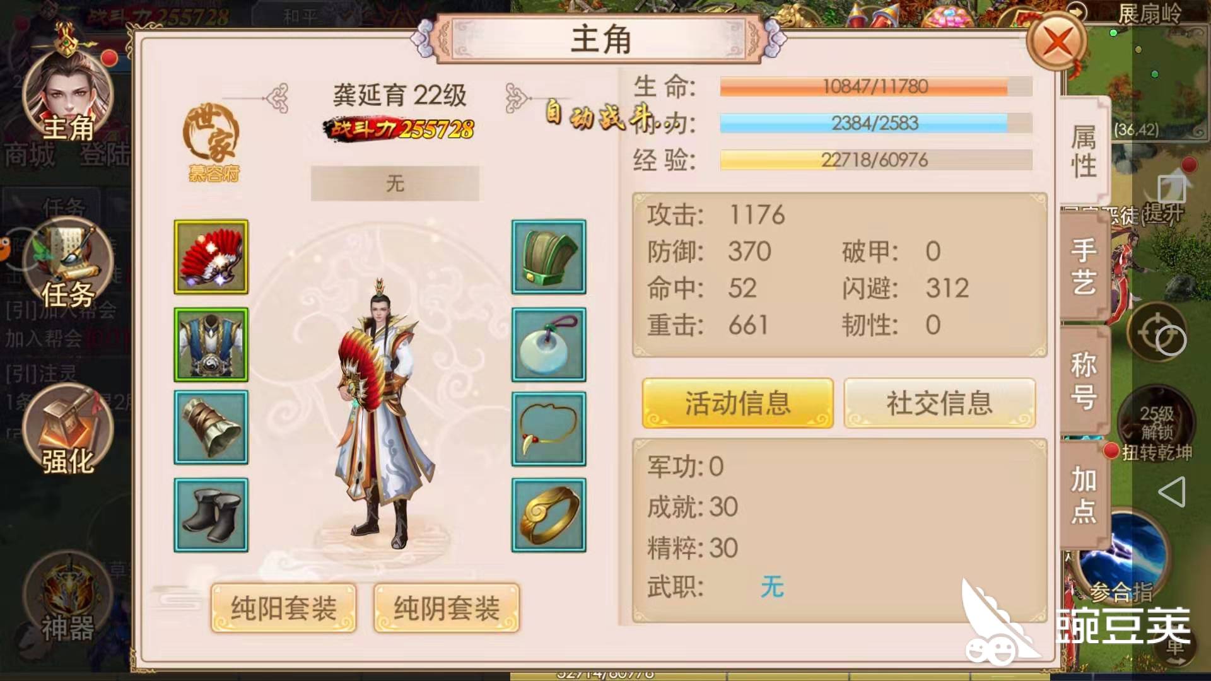The image size is (1211, 681).
Task: Select the jade pendant equipment slot
Action: pyautogui.click(x=549, y=345)
